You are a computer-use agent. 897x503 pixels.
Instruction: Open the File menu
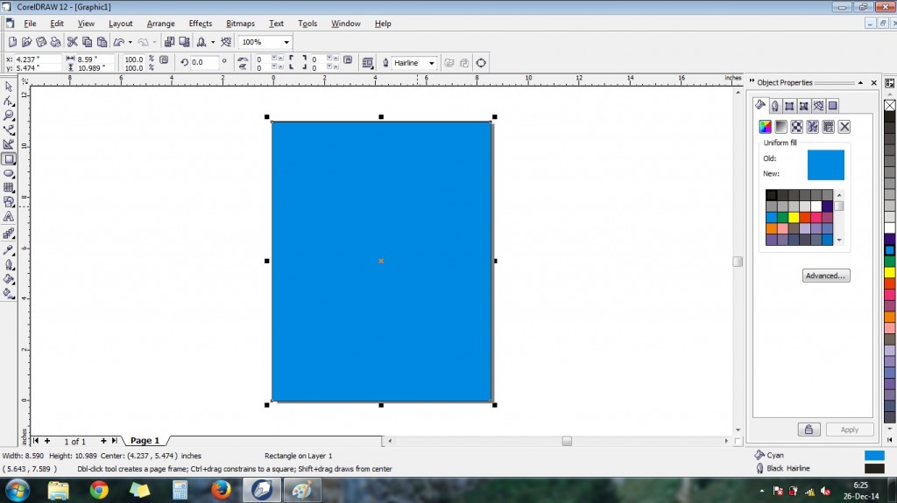30,24
